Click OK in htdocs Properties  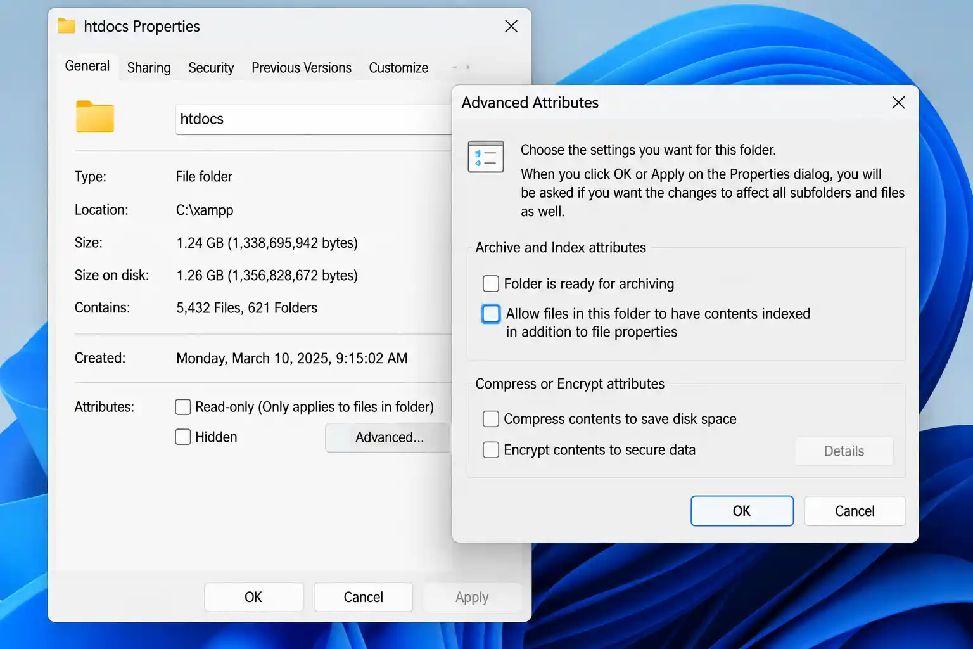pos(253,597)
